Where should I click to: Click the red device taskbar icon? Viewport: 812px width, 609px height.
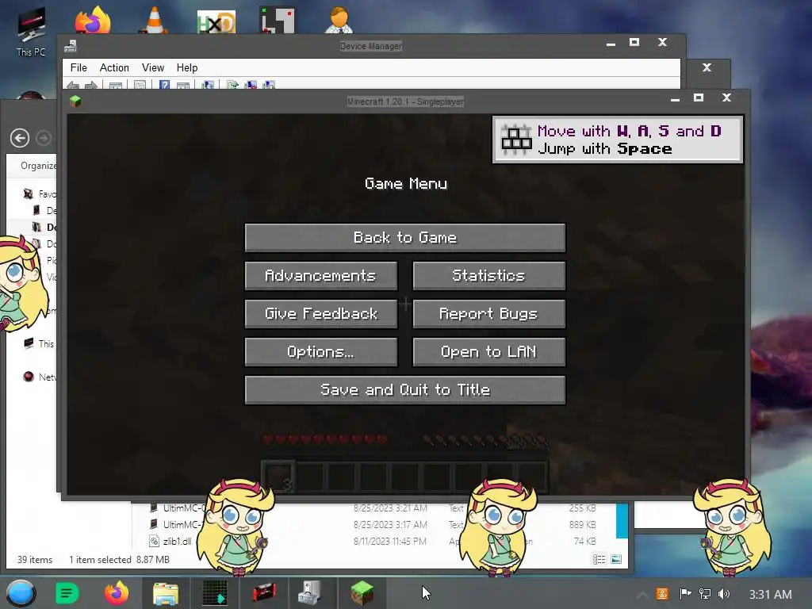[264, 592]
